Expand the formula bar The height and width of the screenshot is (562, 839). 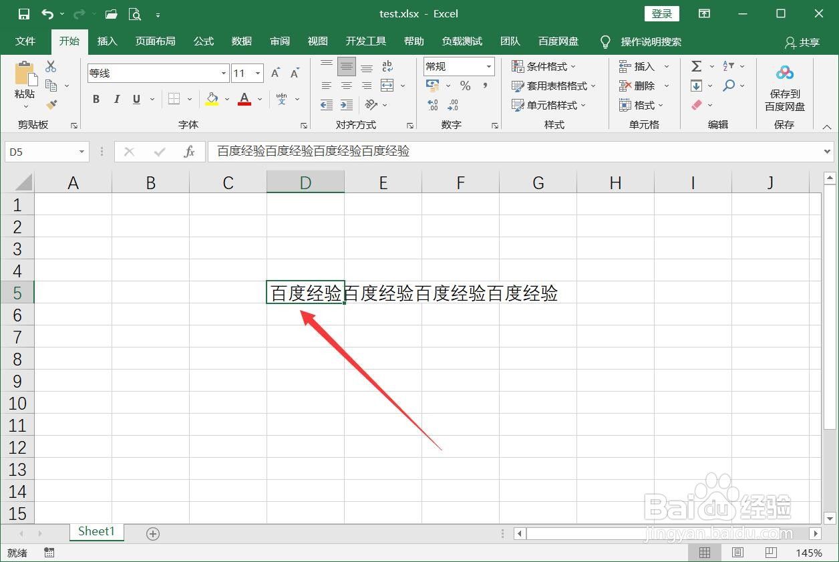pyautogui.click(x=828, y=152)
